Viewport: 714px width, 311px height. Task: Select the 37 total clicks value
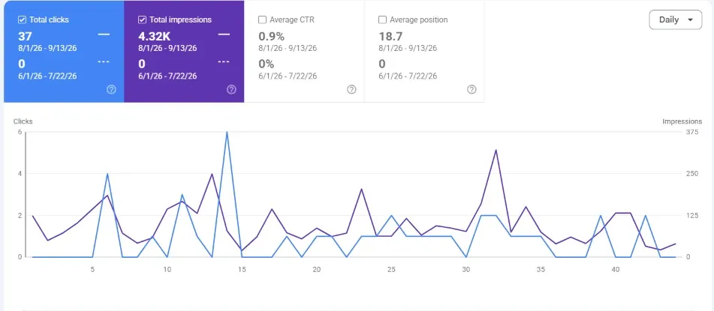click(x=25, y=37)
